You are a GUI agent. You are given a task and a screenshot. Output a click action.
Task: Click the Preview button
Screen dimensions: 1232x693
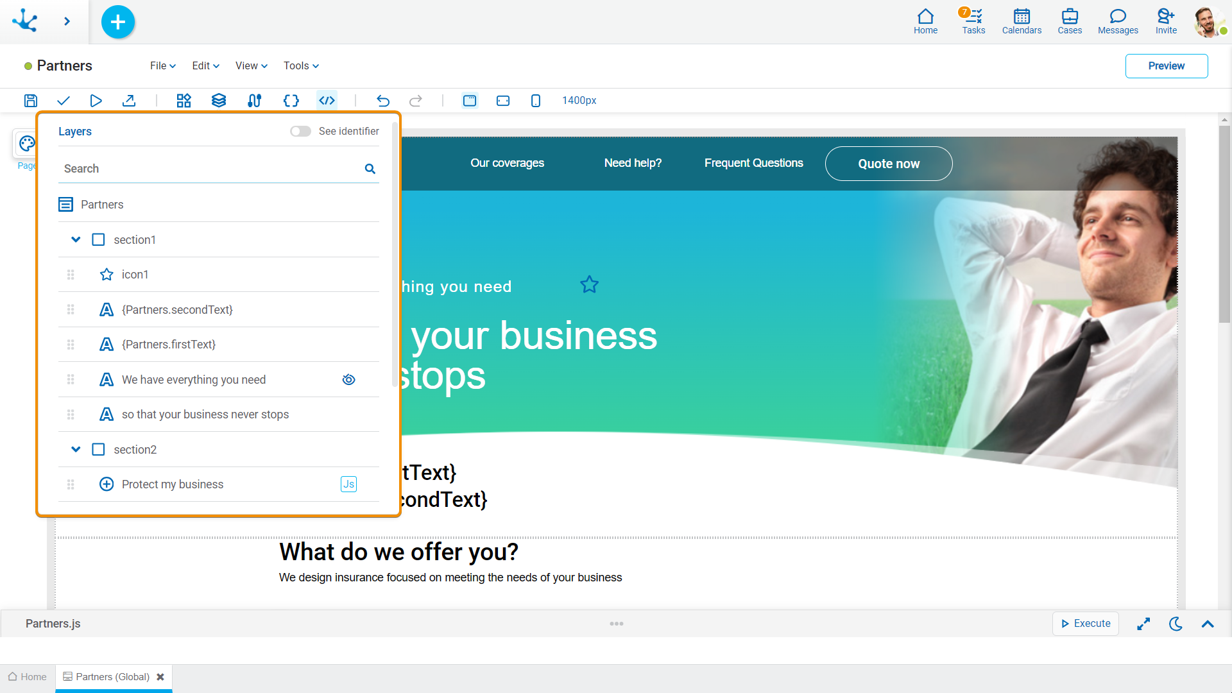point(1166,66)
